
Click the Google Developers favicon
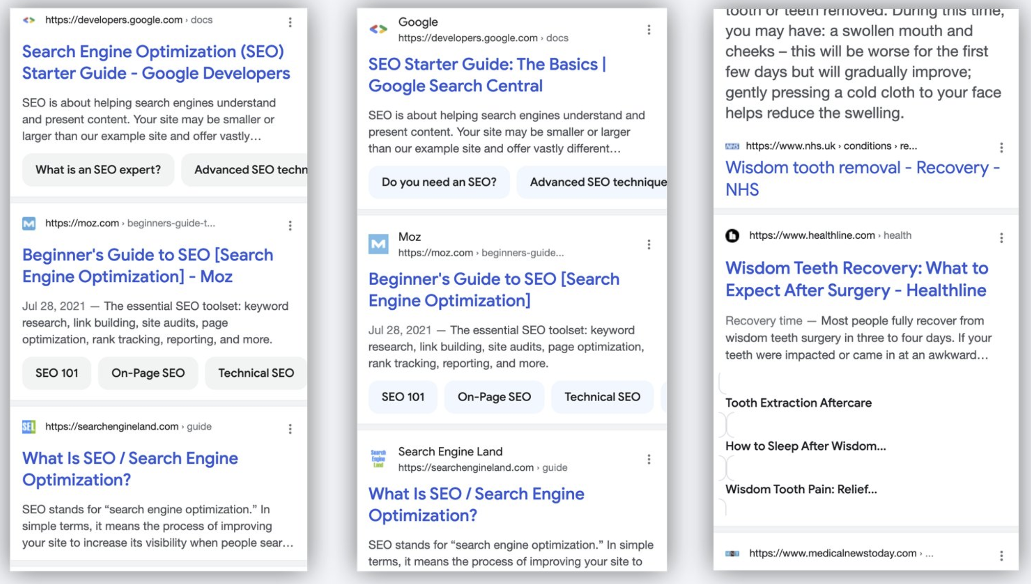coord(29,20)
